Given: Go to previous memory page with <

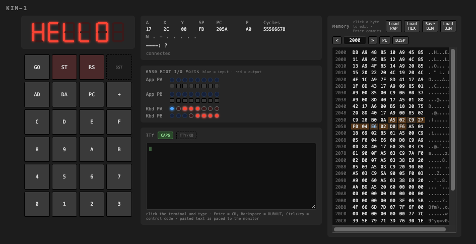Looking at the screenshot, I should (x=337, y=40).
